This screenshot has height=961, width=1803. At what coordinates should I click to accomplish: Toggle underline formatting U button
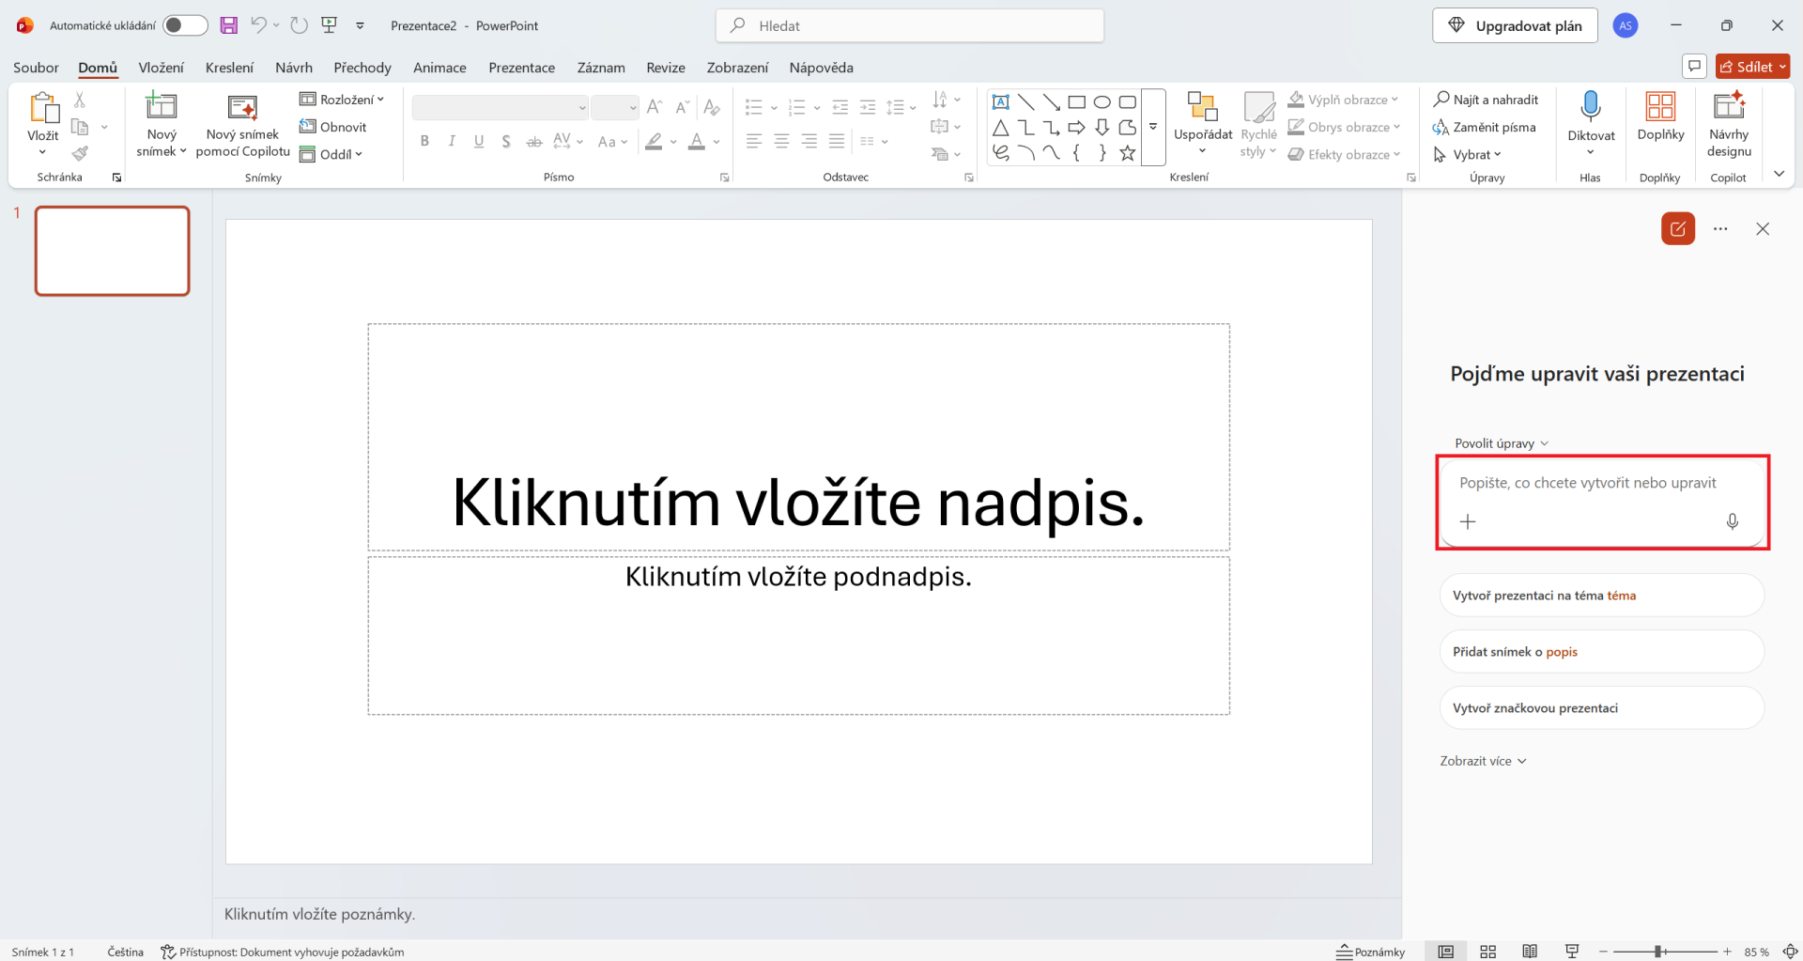479,142
